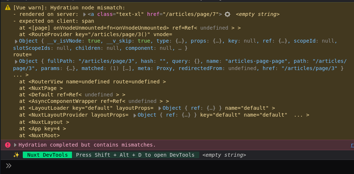354x174 pixels.
Task: Click the yellow Vue warning icon
Action: (8, 7)
